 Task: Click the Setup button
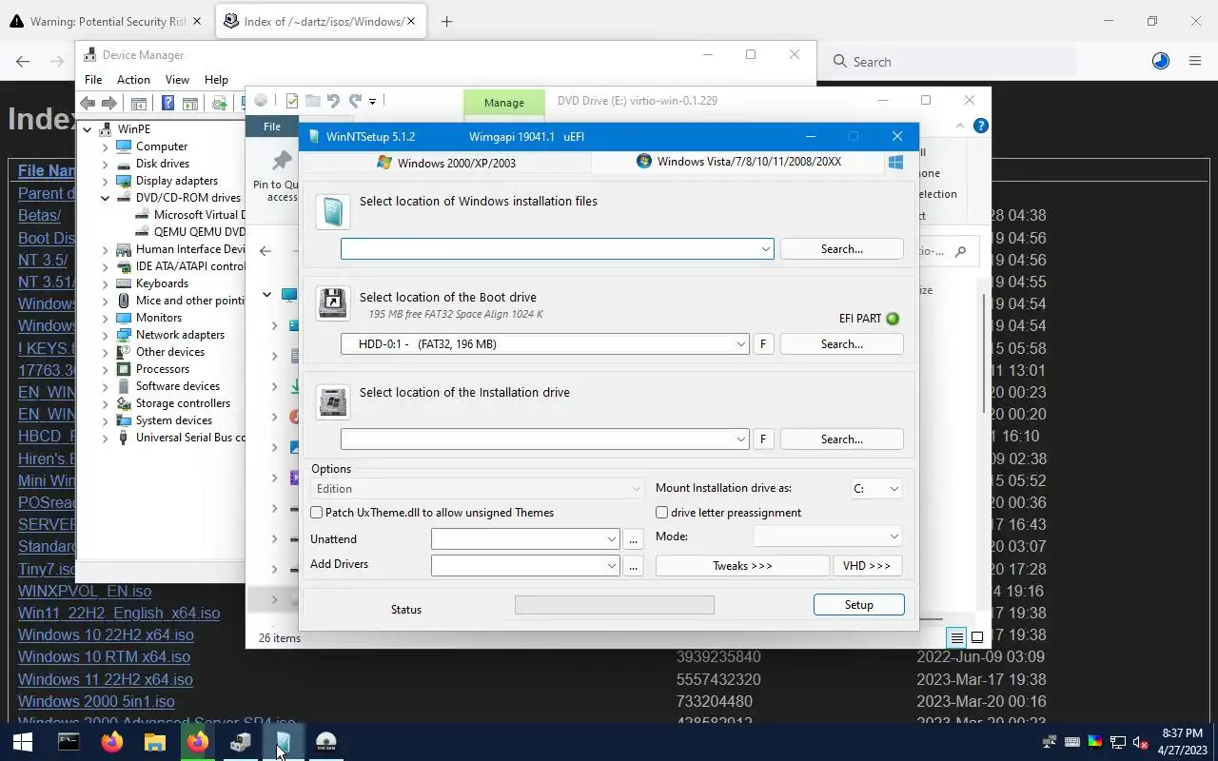(x=858, y=605)
